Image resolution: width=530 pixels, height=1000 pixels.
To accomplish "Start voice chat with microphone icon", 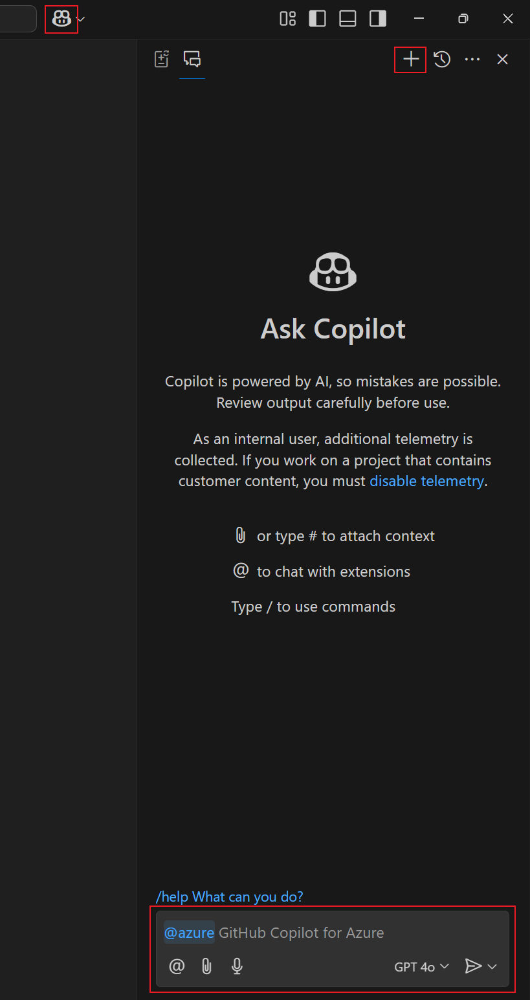I will pos(237,966).
